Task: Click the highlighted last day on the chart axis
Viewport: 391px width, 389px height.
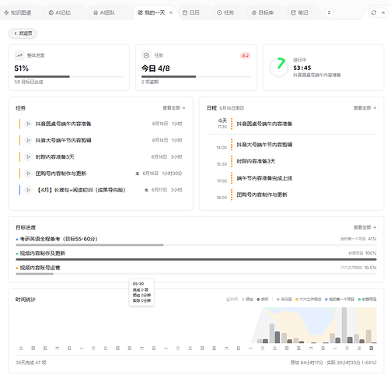Action: click(x=372, y=349)
